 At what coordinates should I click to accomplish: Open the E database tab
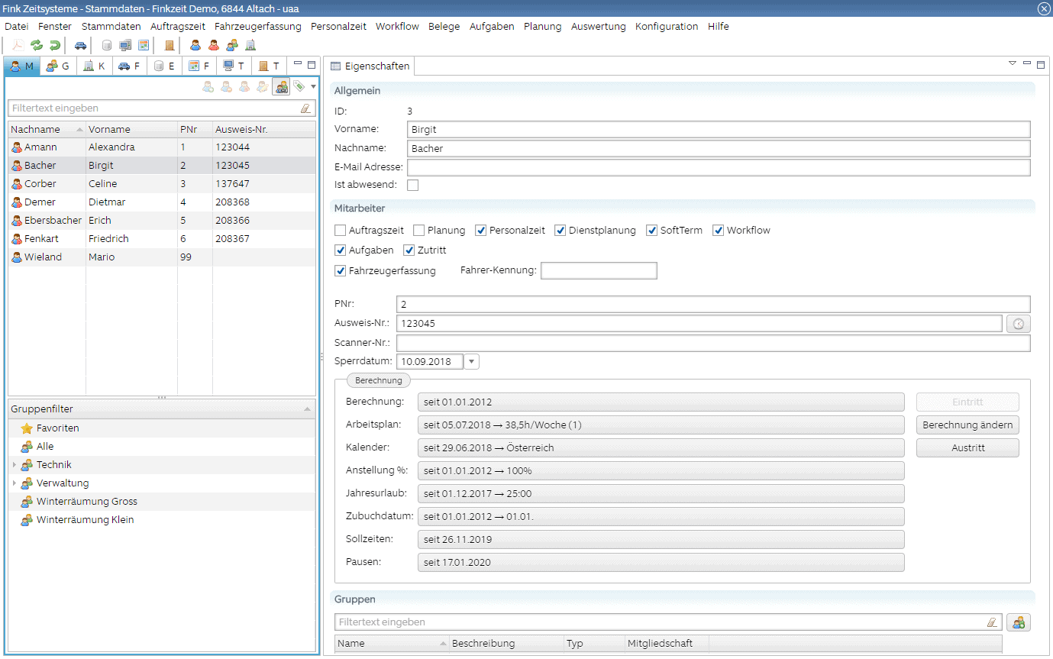pyautogui.click(x=165, y=66)
